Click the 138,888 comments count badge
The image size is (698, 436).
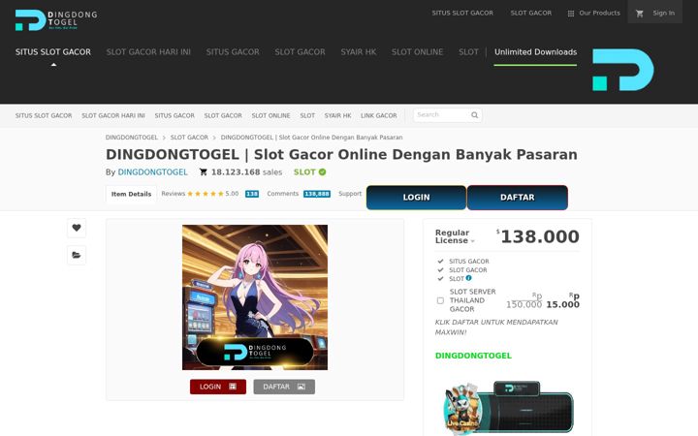[x=317, y=194]
